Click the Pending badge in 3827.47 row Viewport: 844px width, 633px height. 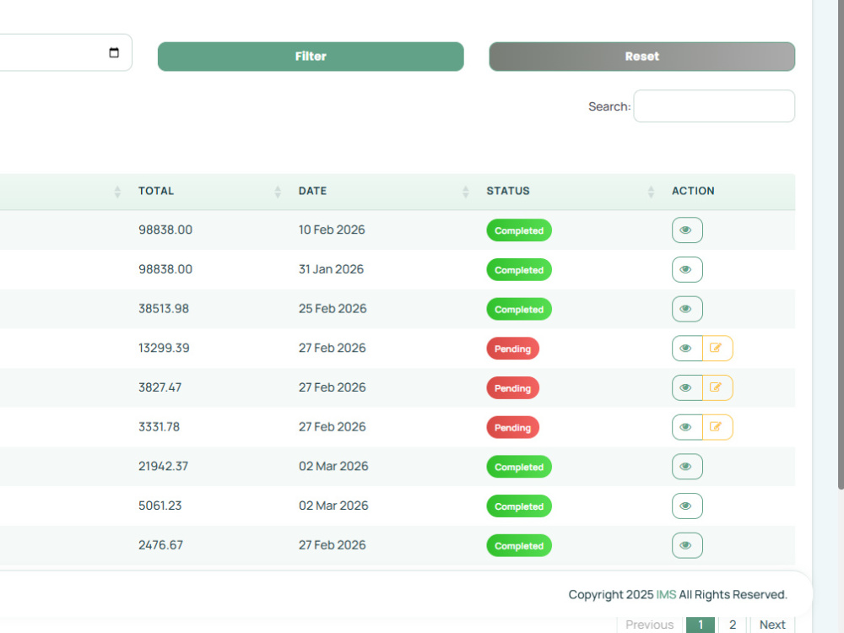pos(512,388)
